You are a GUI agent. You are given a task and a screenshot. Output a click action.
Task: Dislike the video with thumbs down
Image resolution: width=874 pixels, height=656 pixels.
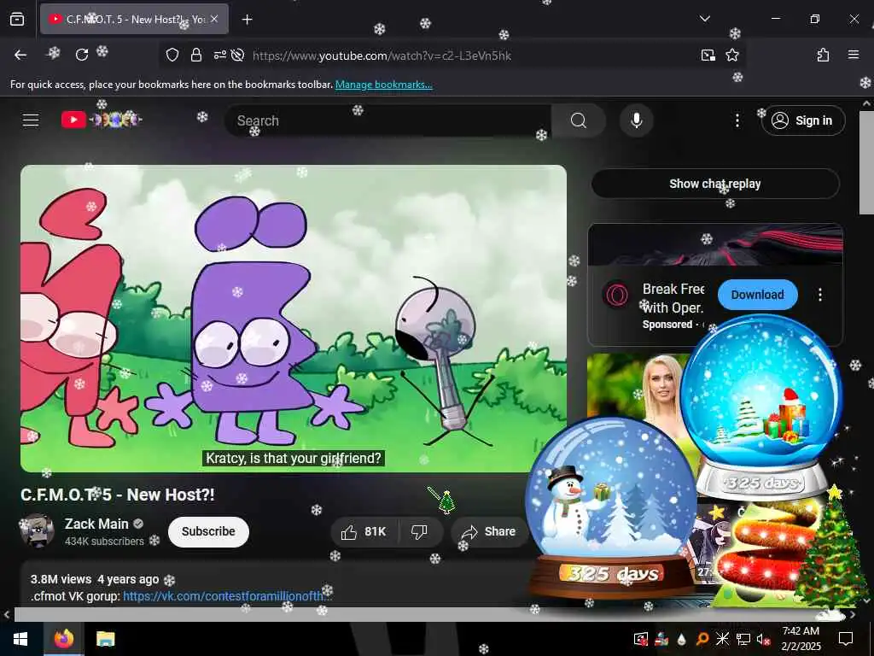pos(419,531)
